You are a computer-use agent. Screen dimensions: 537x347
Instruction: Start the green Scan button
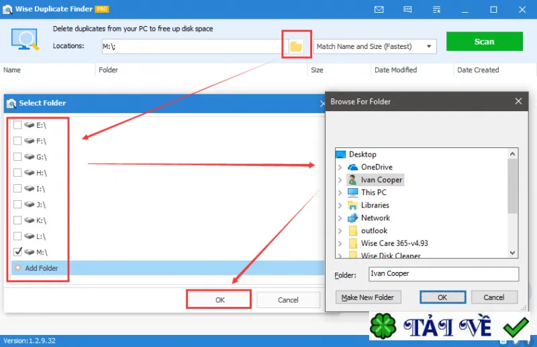pos(484,42)
